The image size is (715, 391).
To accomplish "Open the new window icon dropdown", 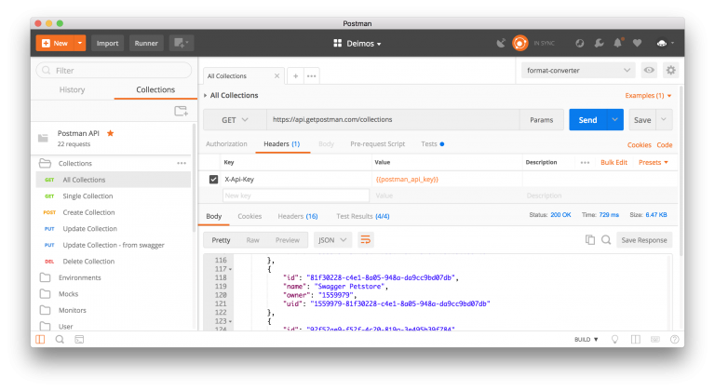I will (182, 44).
